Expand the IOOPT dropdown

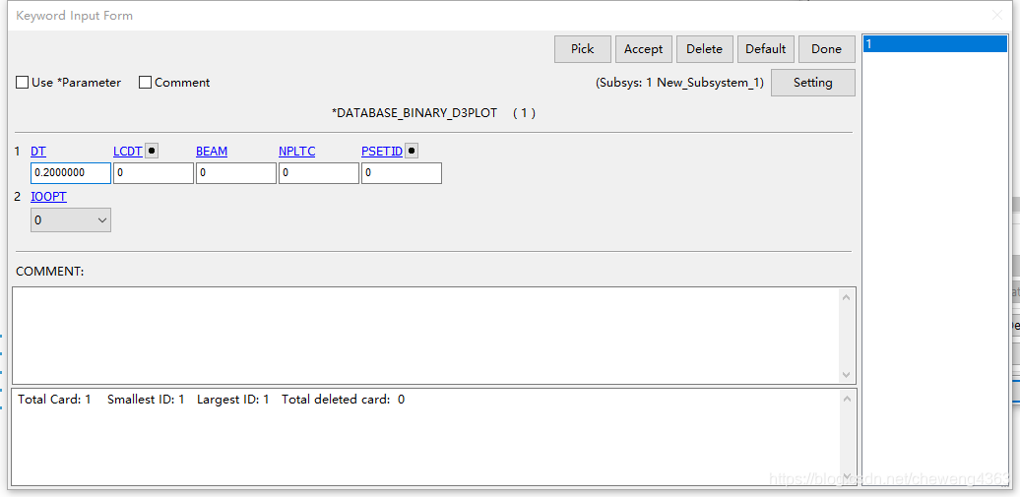pos(71,219)
